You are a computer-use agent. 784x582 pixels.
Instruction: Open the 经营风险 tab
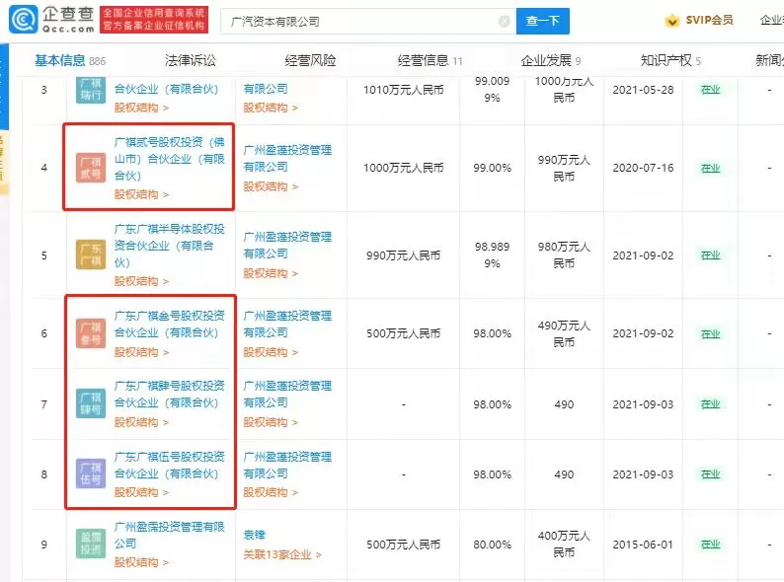tap(310, 61)
